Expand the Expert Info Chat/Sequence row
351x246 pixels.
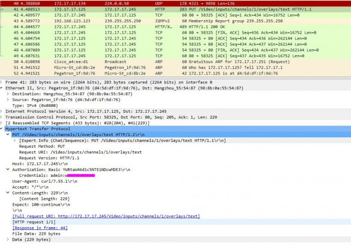[14, 141]
